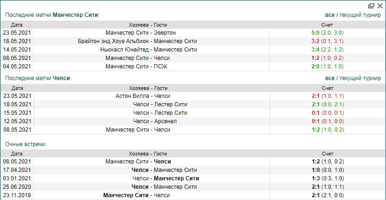Show all matches for Манчестер Сити

click(330, 15)
